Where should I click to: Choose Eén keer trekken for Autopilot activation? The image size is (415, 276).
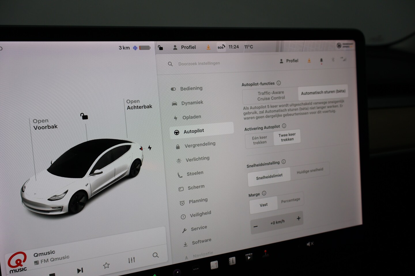[260, 140]
